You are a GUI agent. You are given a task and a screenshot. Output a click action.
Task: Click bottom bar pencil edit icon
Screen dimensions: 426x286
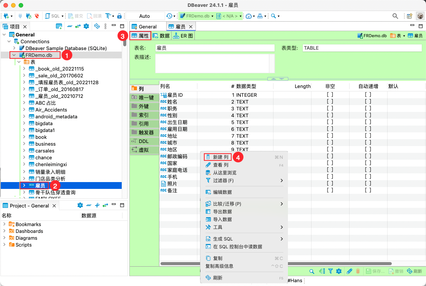[x=350, y=271]
